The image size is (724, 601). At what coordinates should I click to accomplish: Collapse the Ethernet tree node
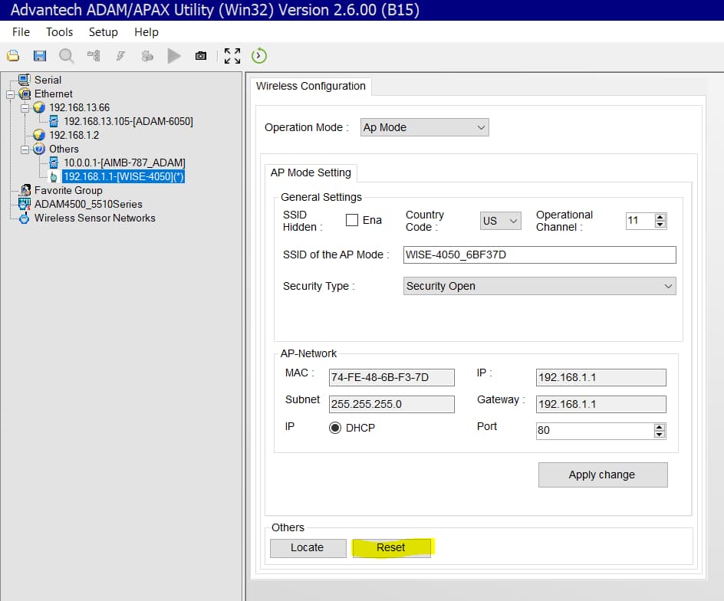pyautogui.click(x=10, y=94)
